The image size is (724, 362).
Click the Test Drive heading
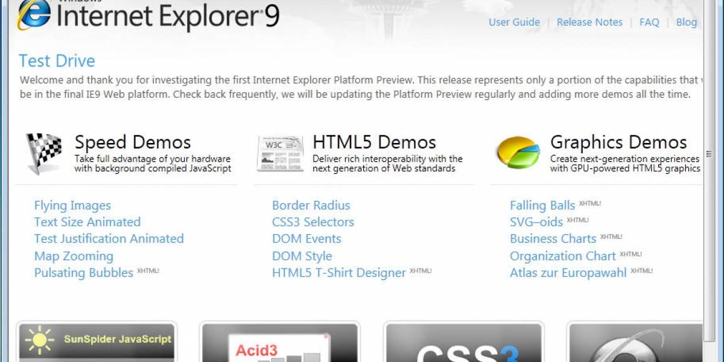coord(57,61)
